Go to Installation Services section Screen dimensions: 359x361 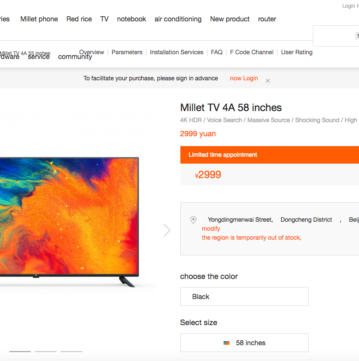177,52
